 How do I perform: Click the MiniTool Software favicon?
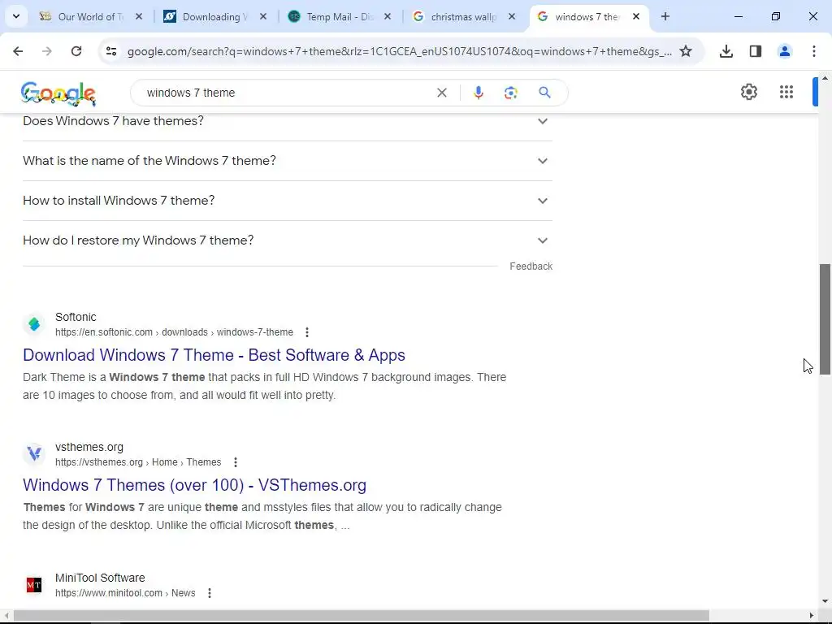[34, 585]
